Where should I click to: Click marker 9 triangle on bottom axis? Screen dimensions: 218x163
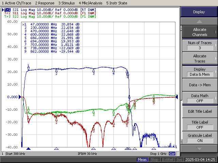point(154,149)
